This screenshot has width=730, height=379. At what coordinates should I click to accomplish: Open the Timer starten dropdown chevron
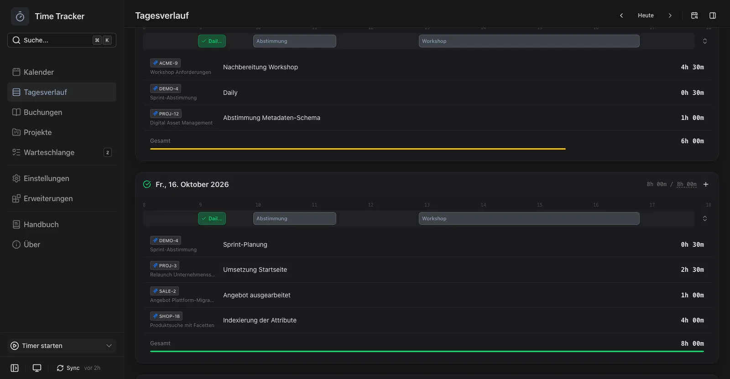pyautogui.click(x=109, y=346)
